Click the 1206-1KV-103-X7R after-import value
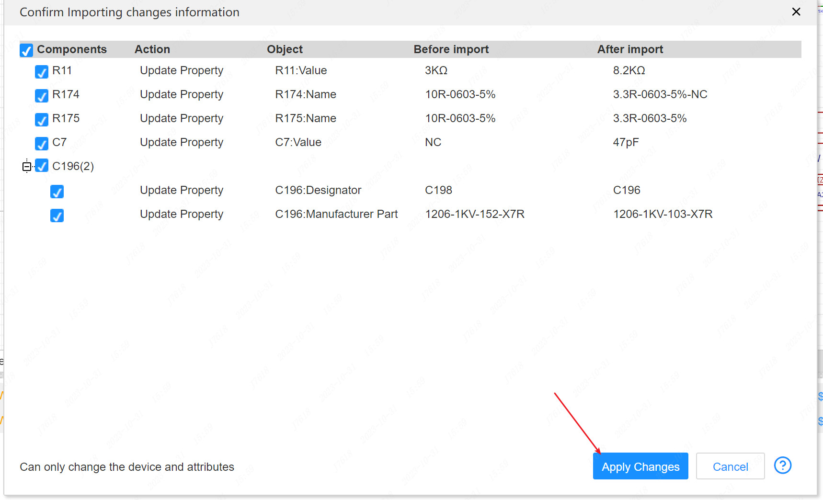This screenshot has width=823, height=500. (x=663, y=214)
